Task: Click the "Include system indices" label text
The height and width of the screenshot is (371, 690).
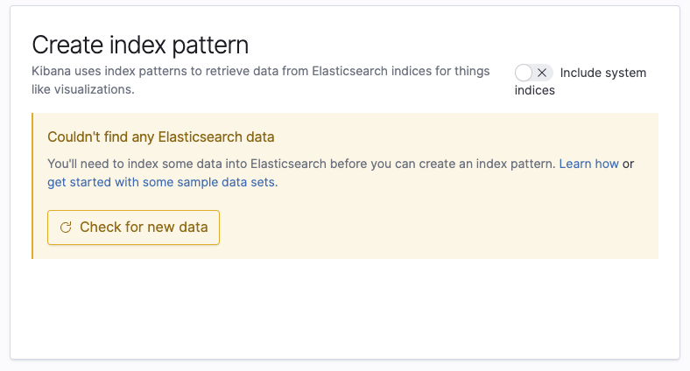Action: [602, 73]
